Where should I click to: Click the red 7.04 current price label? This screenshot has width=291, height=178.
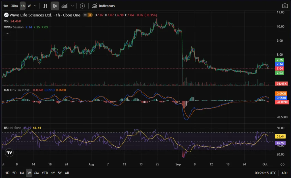[279, 69]
